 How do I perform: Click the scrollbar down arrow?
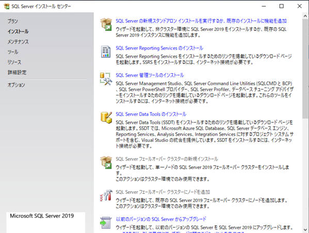(x=305, y=229)
